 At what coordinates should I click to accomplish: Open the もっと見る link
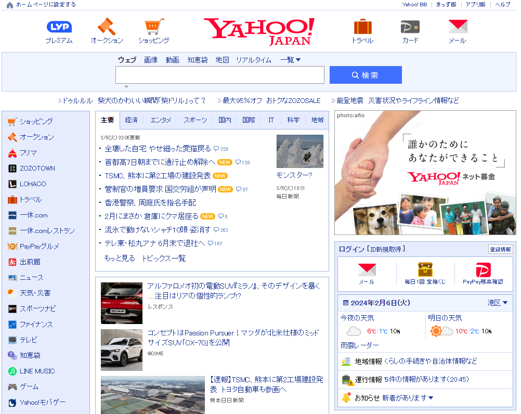point(120,258)
